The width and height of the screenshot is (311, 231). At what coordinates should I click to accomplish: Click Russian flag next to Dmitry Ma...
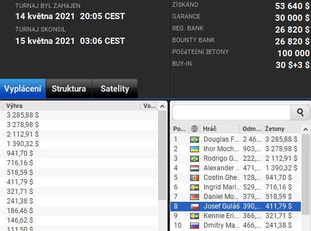195,225
